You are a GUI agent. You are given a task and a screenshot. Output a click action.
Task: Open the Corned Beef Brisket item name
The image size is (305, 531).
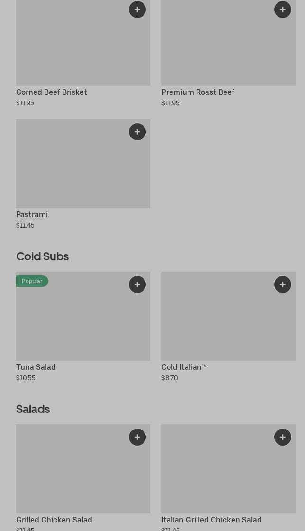(52, 92)
